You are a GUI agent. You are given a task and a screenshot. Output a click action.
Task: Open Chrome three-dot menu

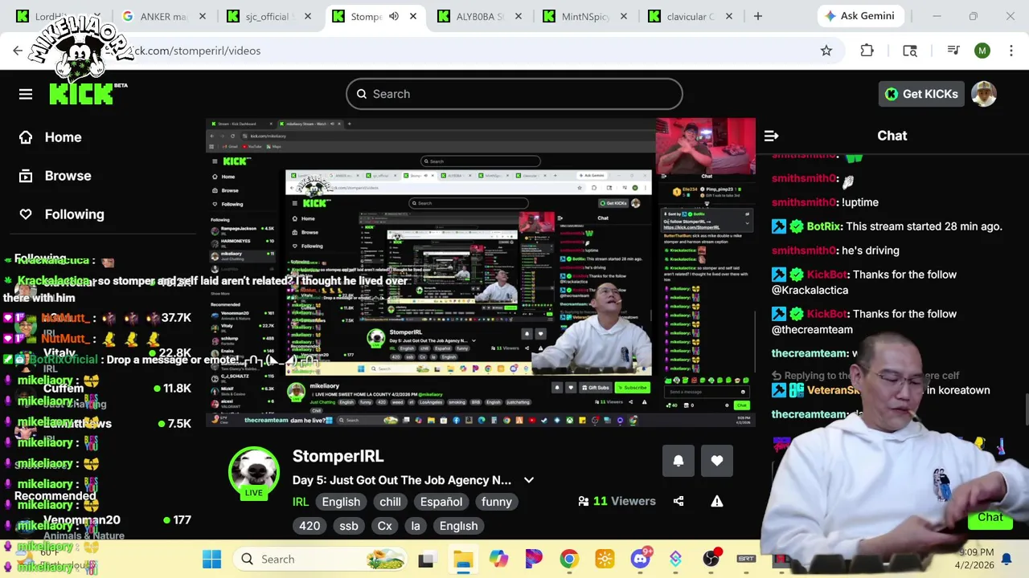coord(1011,51)
